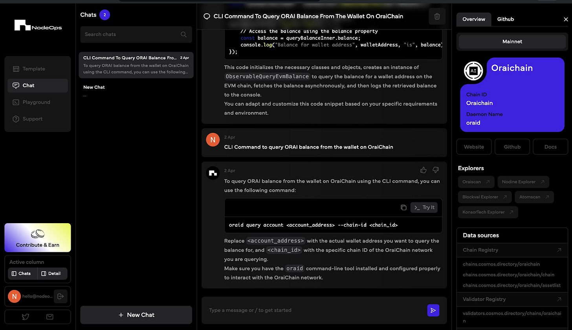
Task: Copy the oraid command with copy icon
Action: point(403,207)
